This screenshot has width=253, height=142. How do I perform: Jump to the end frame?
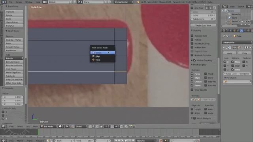point(133,141)
